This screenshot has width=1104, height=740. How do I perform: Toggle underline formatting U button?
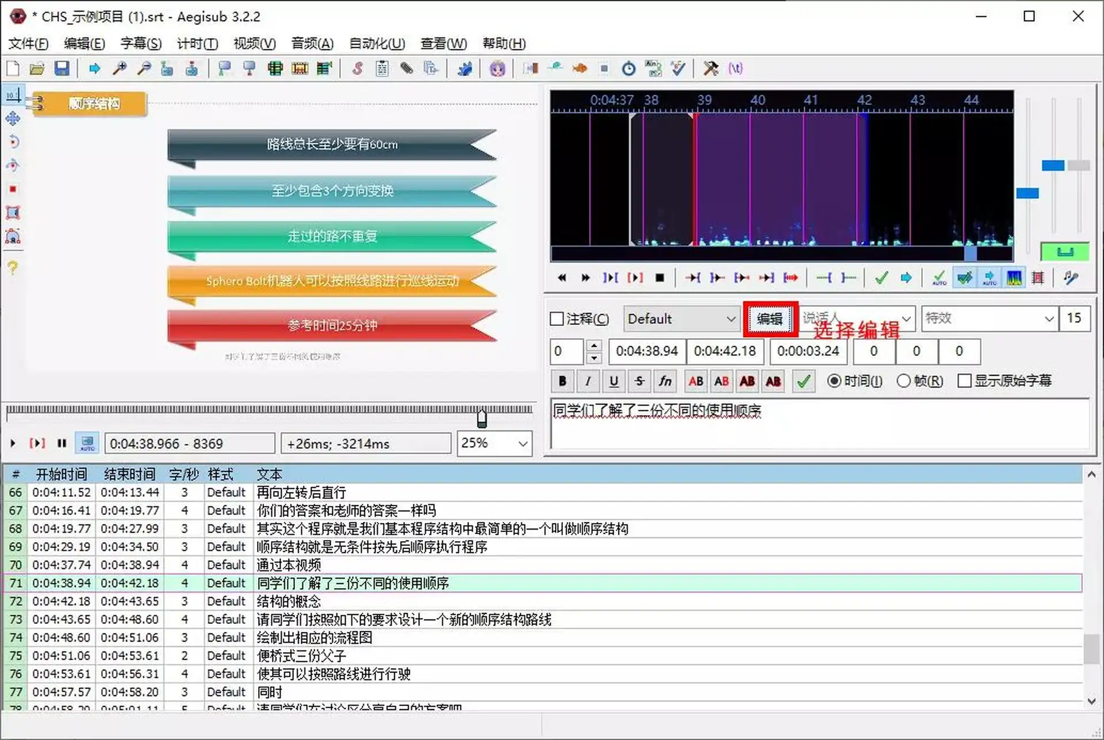pyautogui.click(x=614, y=381)
